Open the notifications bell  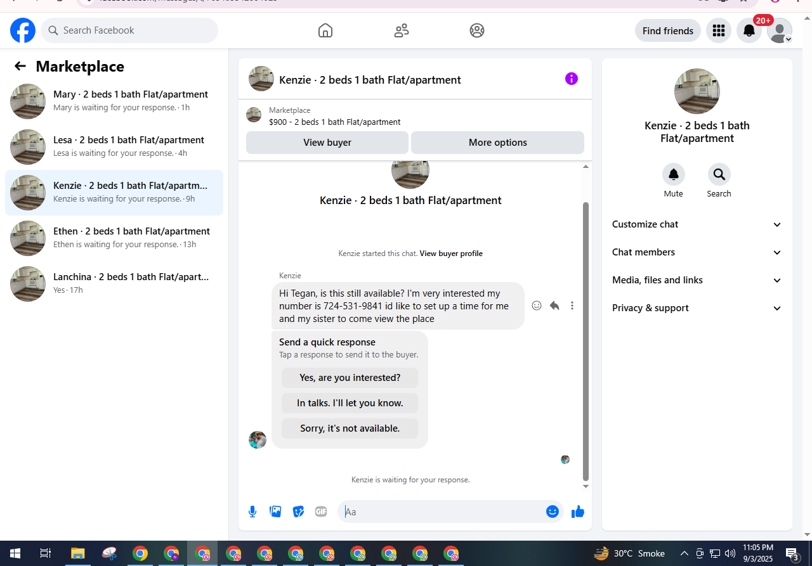(749, 30)
